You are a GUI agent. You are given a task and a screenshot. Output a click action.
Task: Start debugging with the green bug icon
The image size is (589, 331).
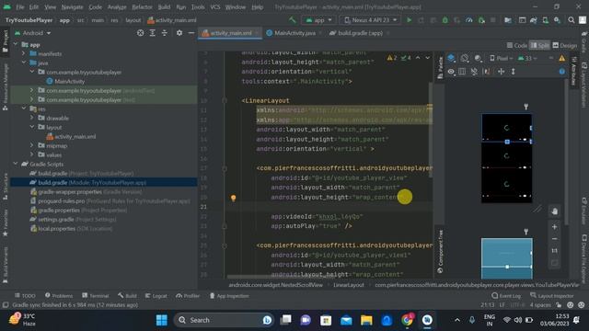(445, 20)
